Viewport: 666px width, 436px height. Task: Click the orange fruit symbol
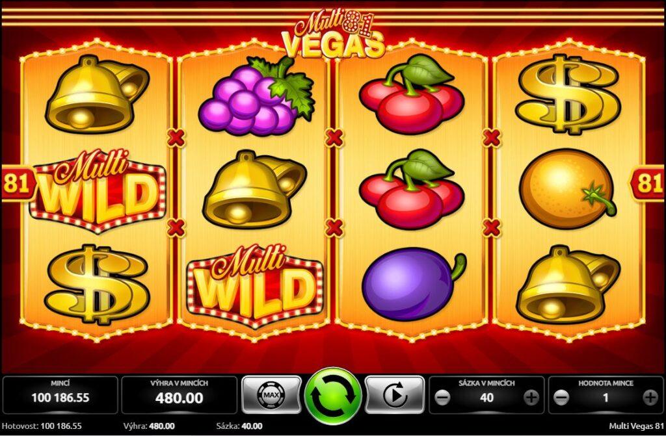tap(567, 189)
